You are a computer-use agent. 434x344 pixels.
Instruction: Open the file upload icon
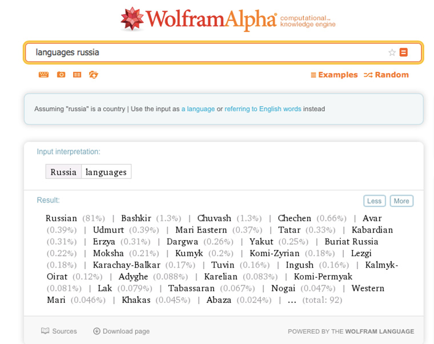(x=93, y=75)
